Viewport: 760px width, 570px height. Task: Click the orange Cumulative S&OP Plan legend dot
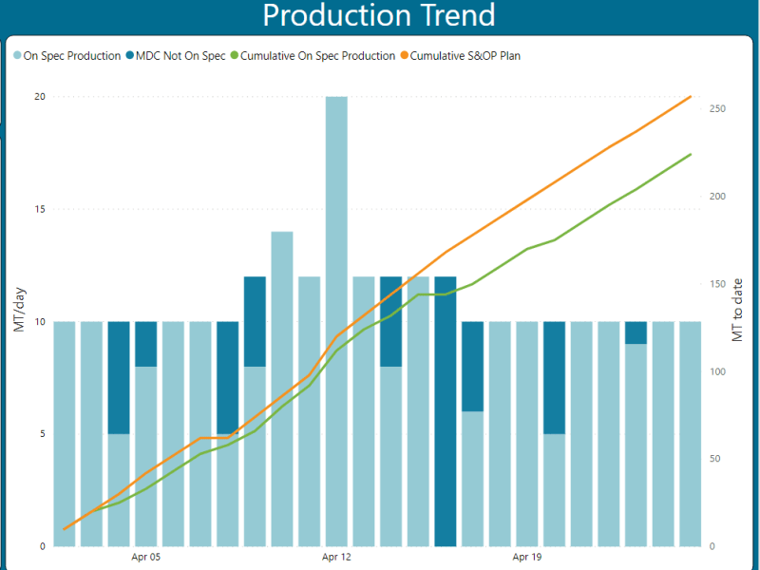[x=404, y=56]
